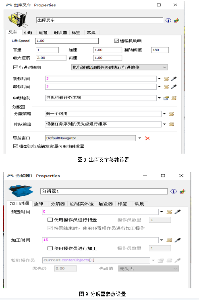Screen dimensions: 199x300
Task: Expand the 导航窗口 dropdown arrow
Action: [140, 138]
